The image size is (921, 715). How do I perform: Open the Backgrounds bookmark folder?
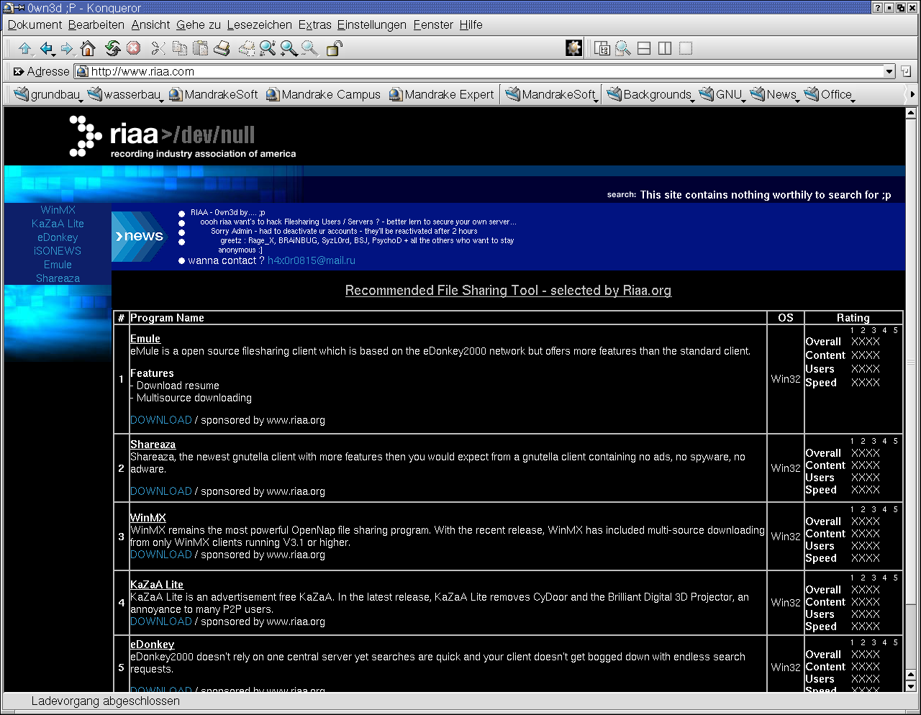[650, 94]
